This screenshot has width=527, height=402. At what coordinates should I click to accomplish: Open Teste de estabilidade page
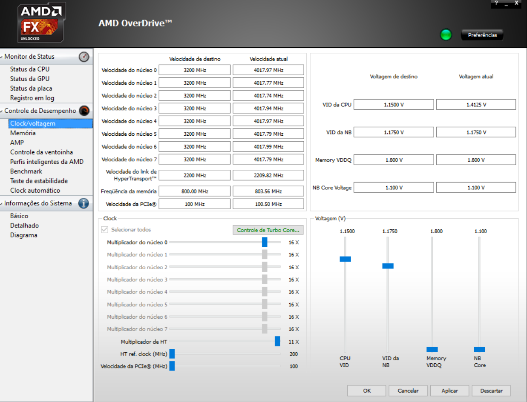tap(39, 181)
